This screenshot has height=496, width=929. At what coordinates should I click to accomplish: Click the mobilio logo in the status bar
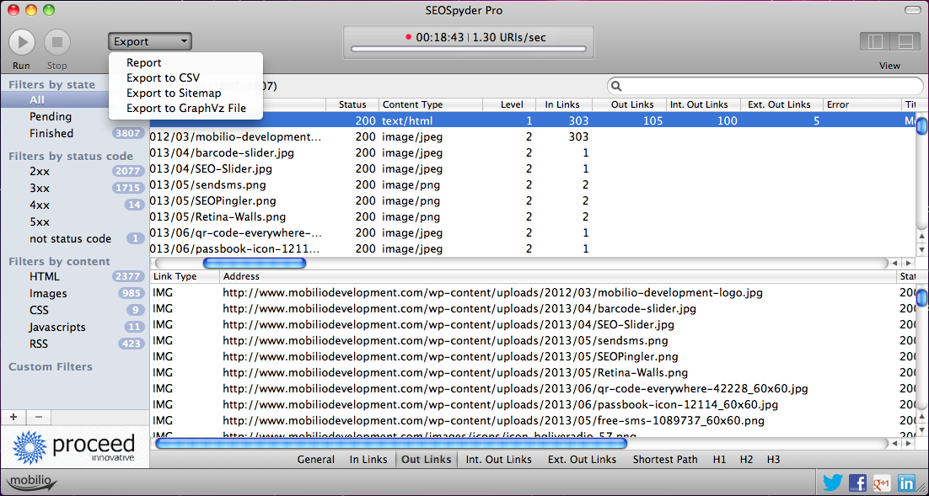point(31,483)
